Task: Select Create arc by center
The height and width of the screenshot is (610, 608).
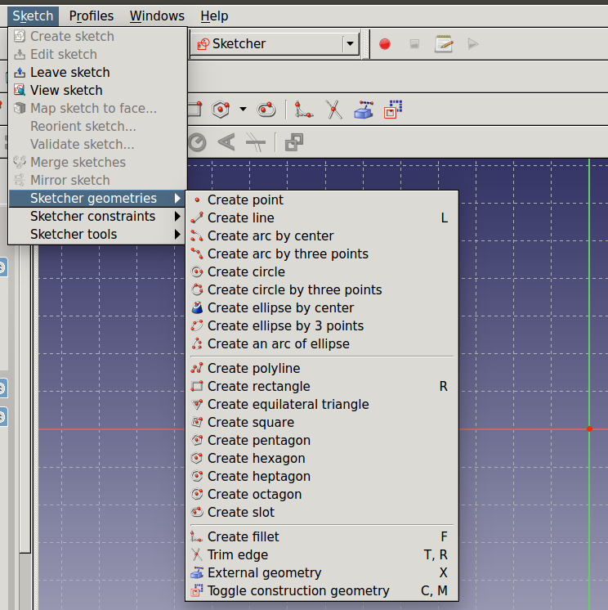Action: tap(322, 235)
